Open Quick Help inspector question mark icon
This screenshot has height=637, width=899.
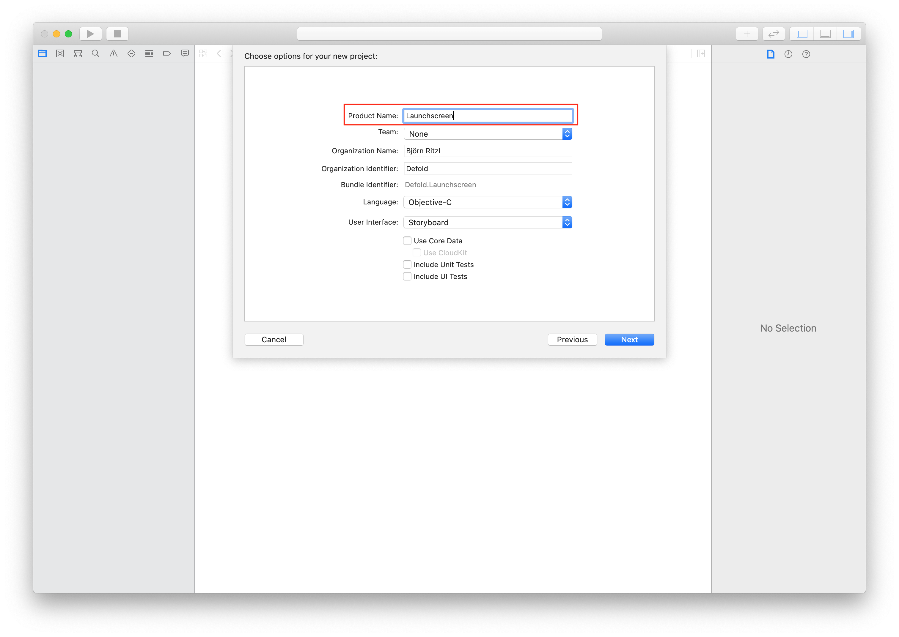point(806,54)
